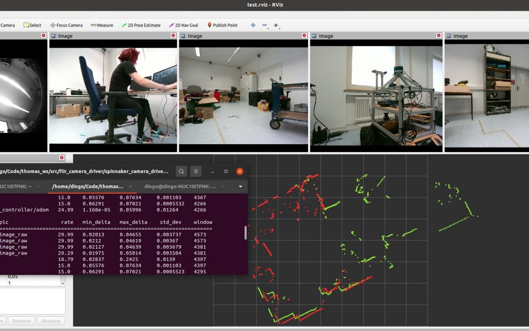529x331 pixels.
Task: Expand the terminal tab list arrow
Action: point(240,186)
